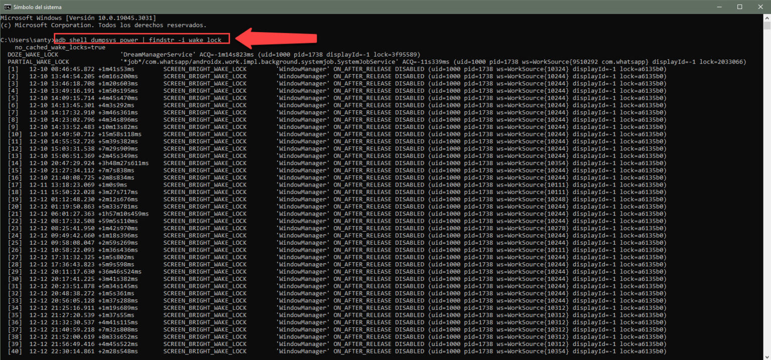This screenshot has width=771, height=360.
Task: Click wake lock log entry number [1]
Action: 13,69
